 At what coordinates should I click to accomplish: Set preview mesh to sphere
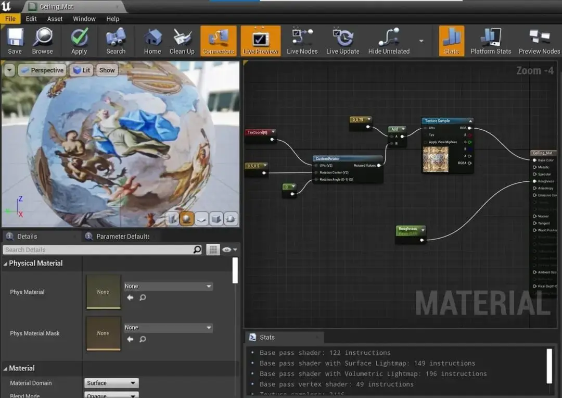187,219
